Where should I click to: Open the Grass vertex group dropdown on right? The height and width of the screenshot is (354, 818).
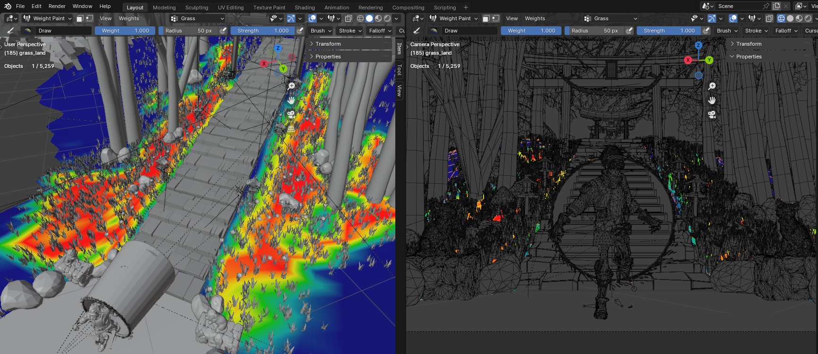pyautogui.click(x=610, y=18)
